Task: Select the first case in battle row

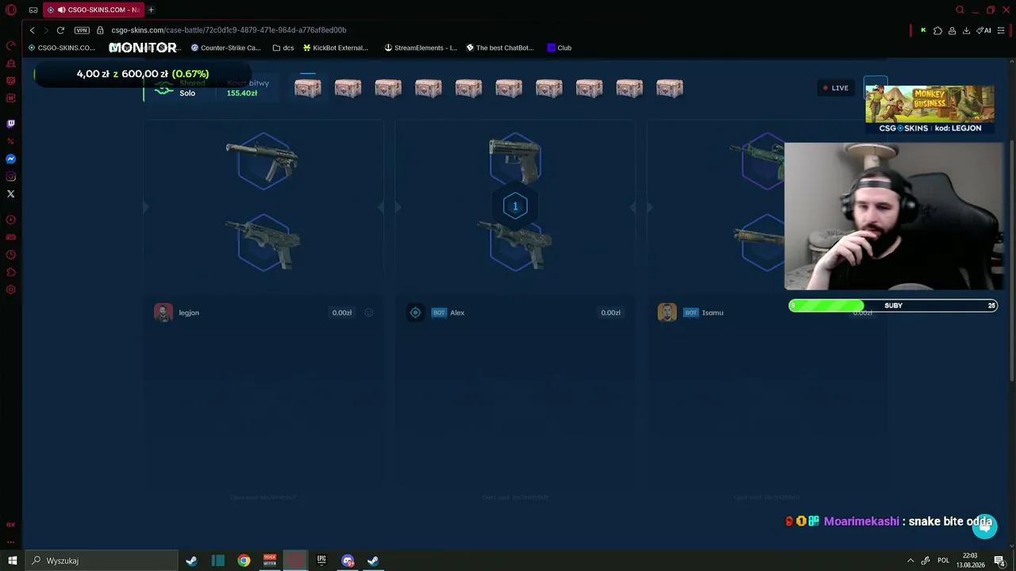Action: coord(308,88)
